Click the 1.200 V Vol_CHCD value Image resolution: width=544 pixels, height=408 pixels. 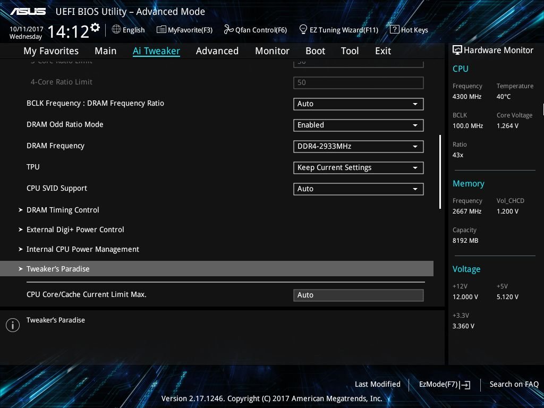click(x=507, y=211)
